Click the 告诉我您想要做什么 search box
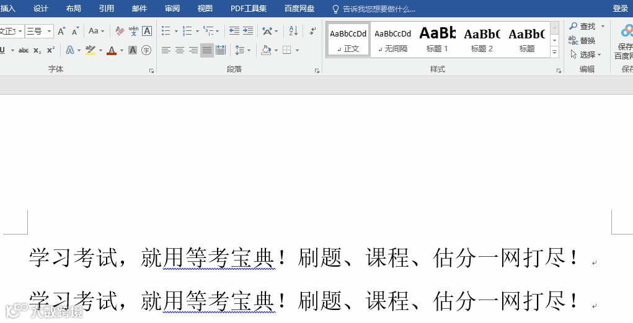 coord(374,9)
